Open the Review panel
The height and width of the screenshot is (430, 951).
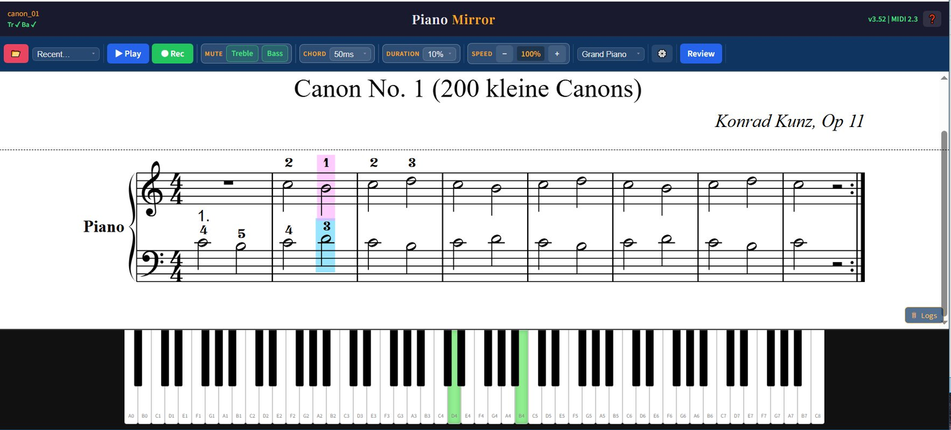pos(701,54)
